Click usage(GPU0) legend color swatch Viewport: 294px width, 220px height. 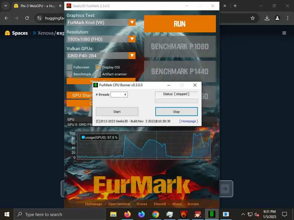point(83,137)
